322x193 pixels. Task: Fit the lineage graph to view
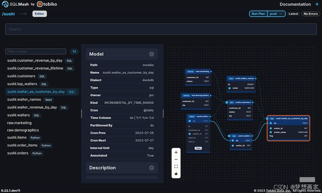tap(176, 167)
